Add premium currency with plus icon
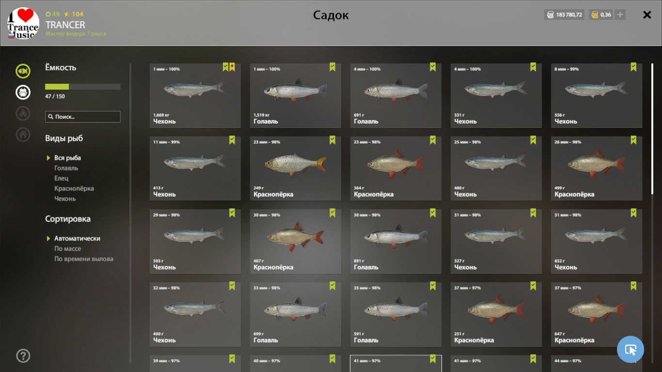Viewport: 662px width, 372px height. point(620,15)
